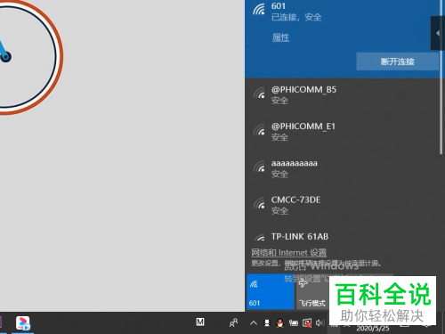
Task: Click the taskbar date 2020/5/25
Action: tap(373, 328)
